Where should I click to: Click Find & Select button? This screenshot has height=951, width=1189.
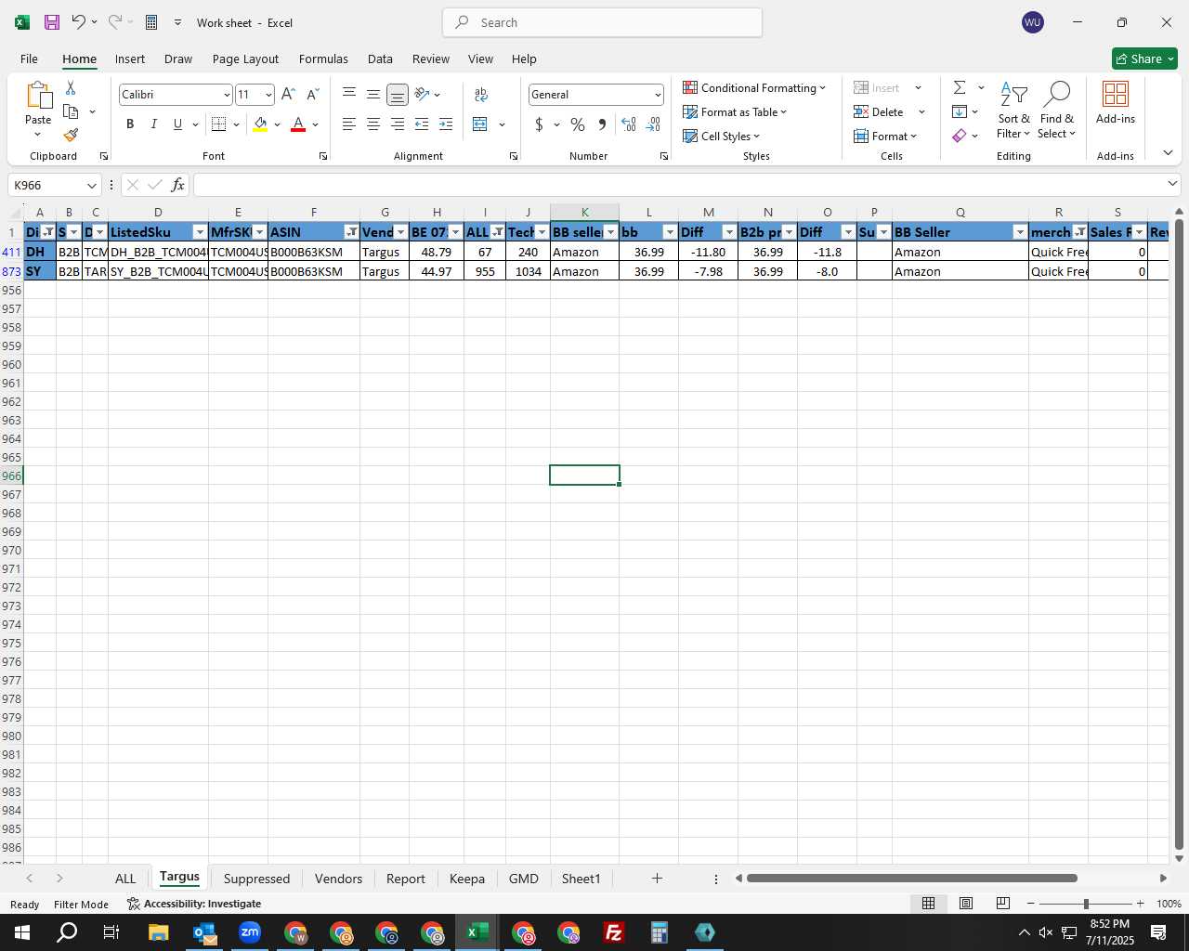coord(1057,110)
